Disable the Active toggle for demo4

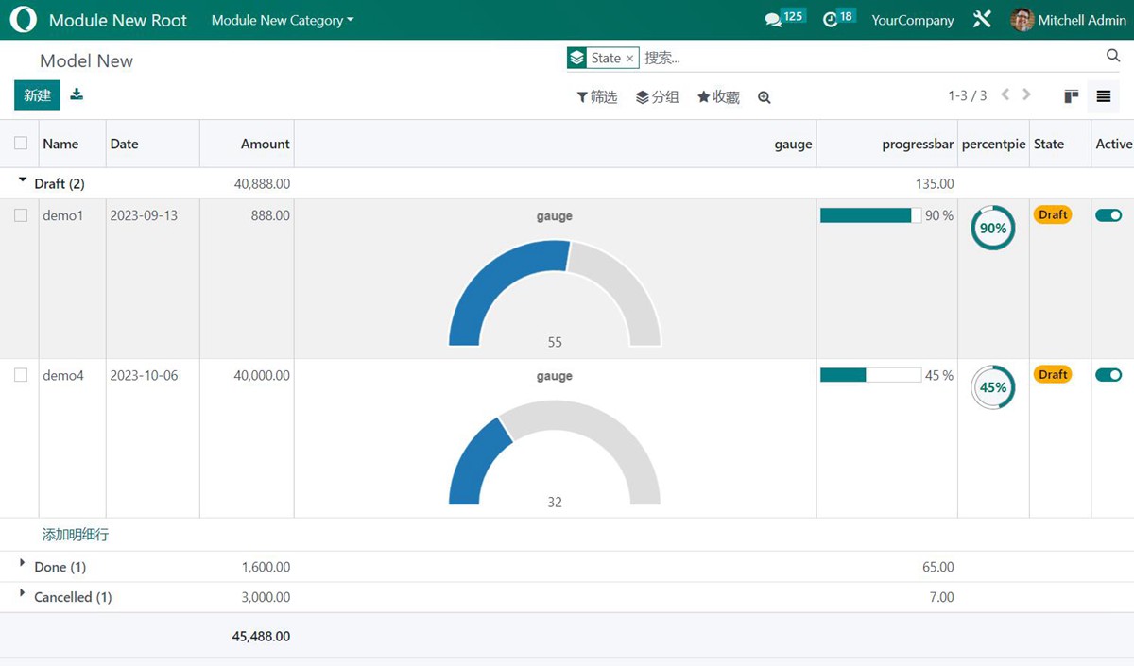pos(1108,375)
